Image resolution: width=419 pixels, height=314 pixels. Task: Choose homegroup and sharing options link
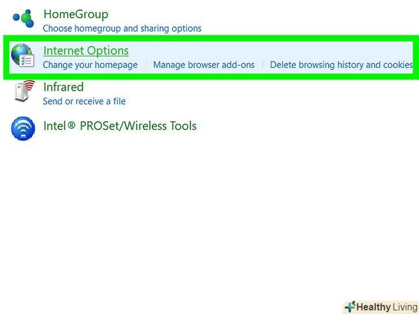(122, 28)
